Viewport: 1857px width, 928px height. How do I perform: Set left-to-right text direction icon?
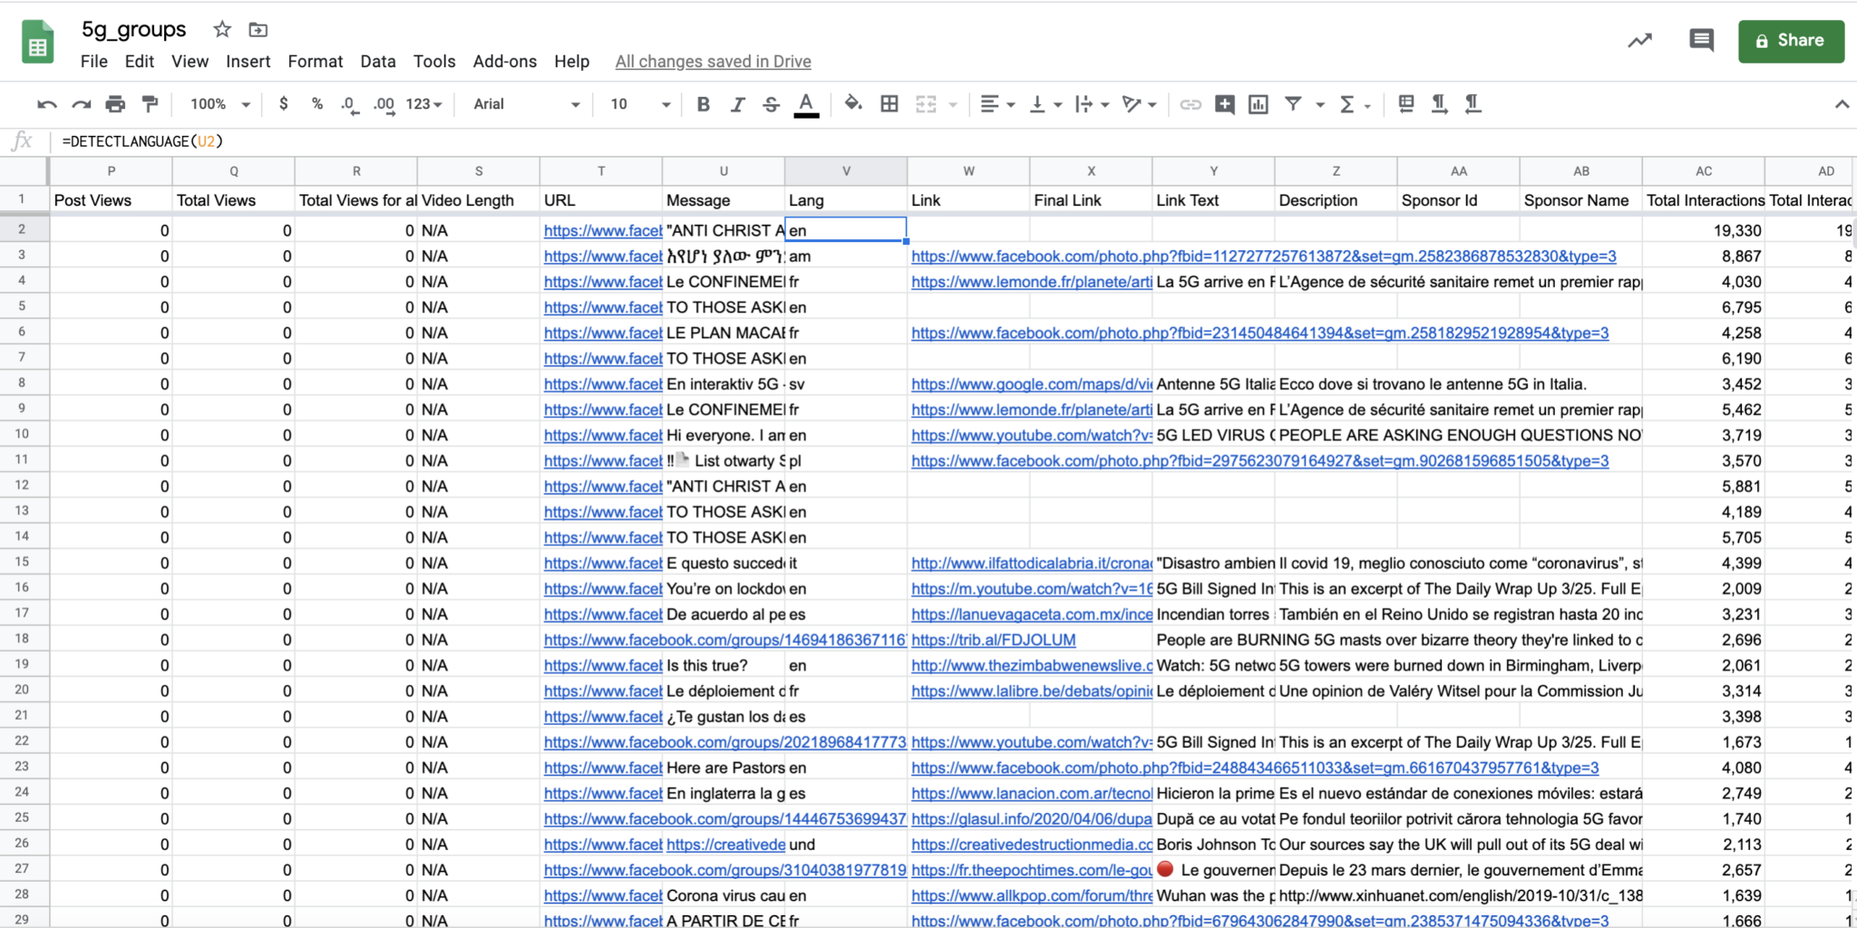[x=1439, y=104]
